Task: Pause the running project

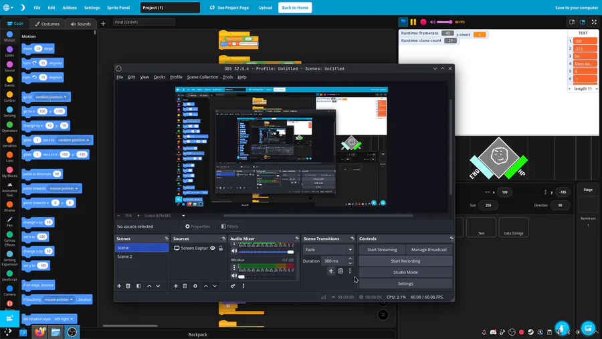Action: [413, 22]
